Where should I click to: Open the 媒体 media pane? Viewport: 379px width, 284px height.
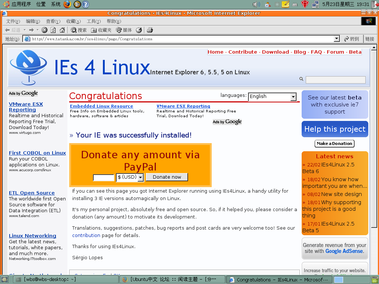[124, 30]
